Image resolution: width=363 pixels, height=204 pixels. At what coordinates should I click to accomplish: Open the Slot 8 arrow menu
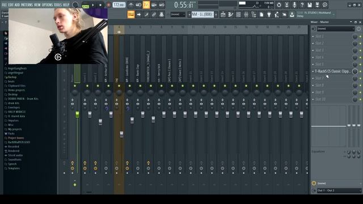313,86
